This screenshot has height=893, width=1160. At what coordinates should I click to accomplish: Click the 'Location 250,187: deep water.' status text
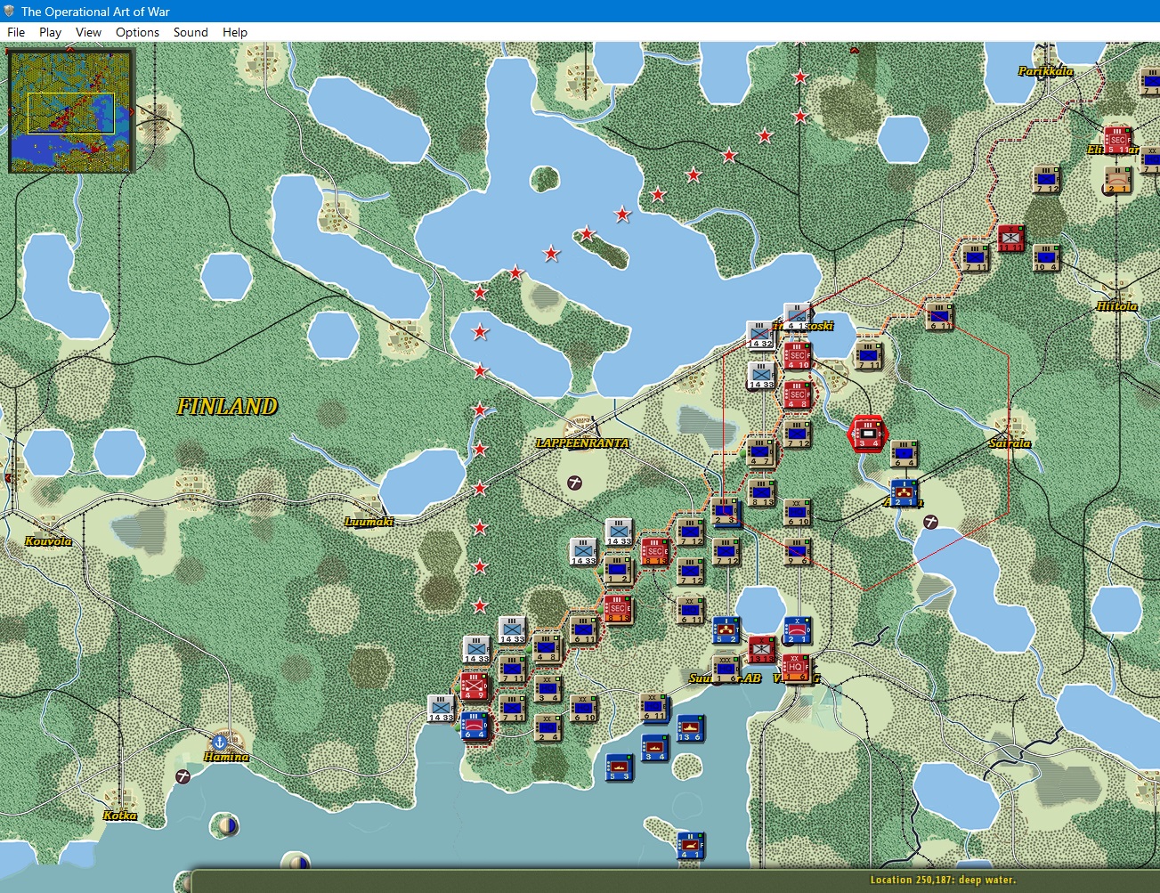click(x=943, y=880)
